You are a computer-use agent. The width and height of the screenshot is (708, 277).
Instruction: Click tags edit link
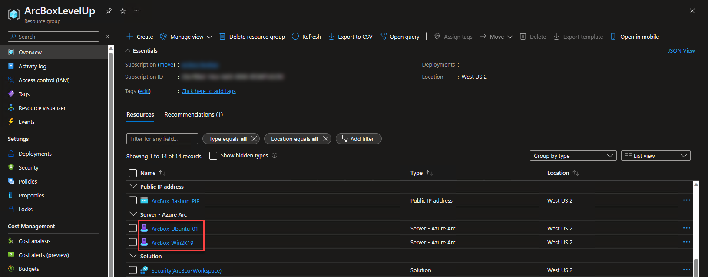coord(144,91)
